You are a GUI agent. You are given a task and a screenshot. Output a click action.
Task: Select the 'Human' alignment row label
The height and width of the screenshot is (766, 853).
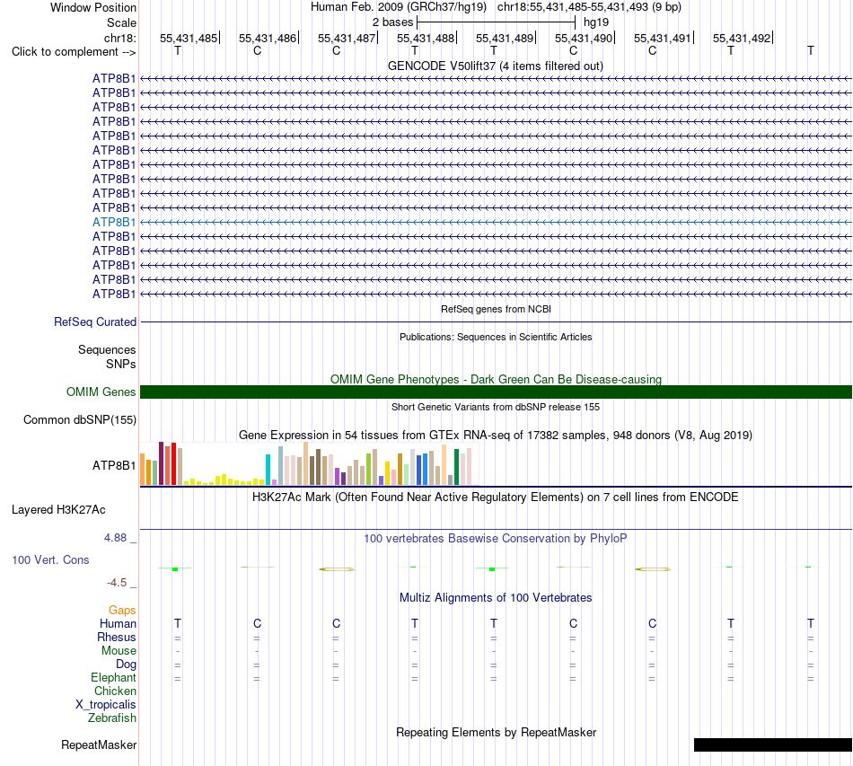[118, 623]
